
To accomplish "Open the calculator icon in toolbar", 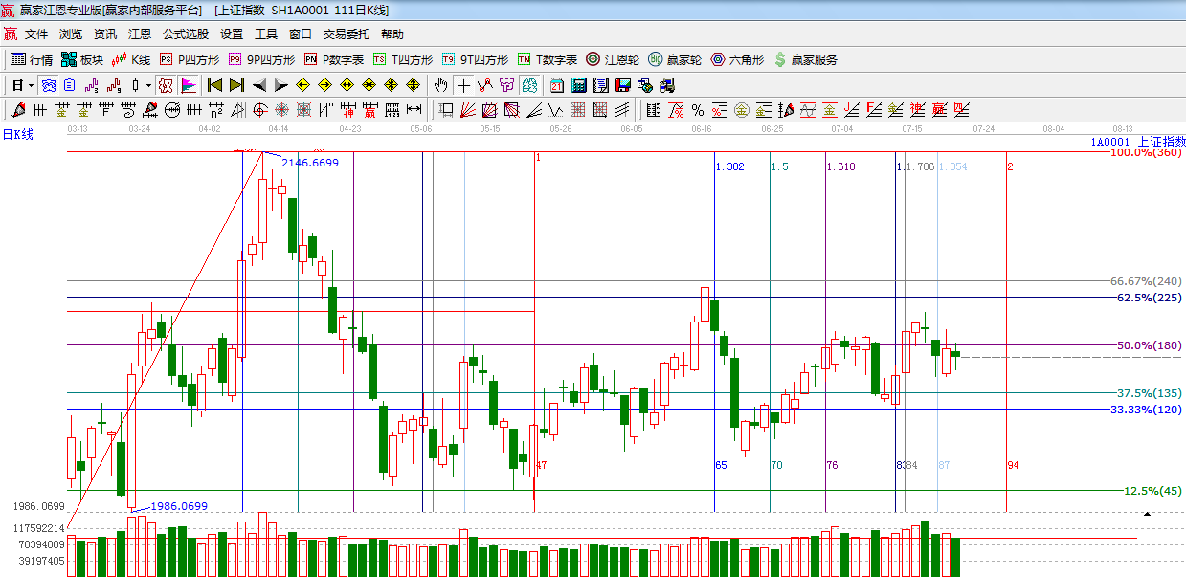I will click(578, 85).
